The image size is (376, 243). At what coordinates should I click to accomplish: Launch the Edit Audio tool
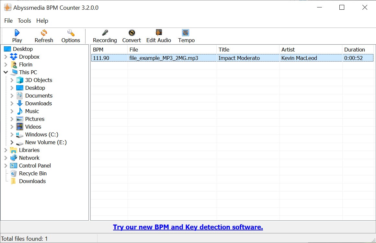coord(159,33)
